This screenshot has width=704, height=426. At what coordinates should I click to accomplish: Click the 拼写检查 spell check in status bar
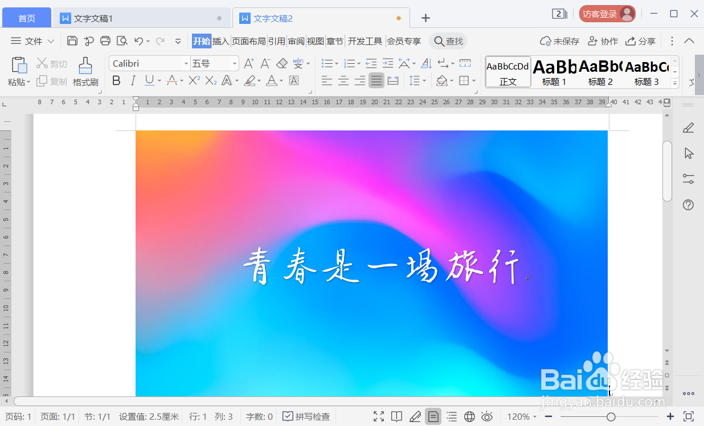pyautogui.click(x=306, y=416)
